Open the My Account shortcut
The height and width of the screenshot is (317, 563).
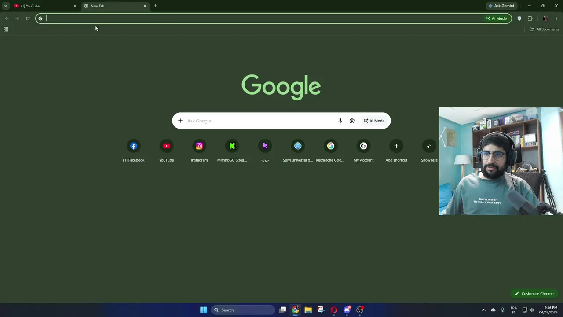click(363, 151)
